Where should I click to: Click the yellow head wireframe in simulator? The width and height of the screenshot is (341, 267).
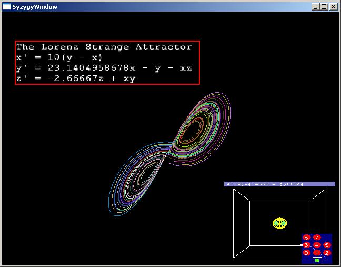coord(279,223)
